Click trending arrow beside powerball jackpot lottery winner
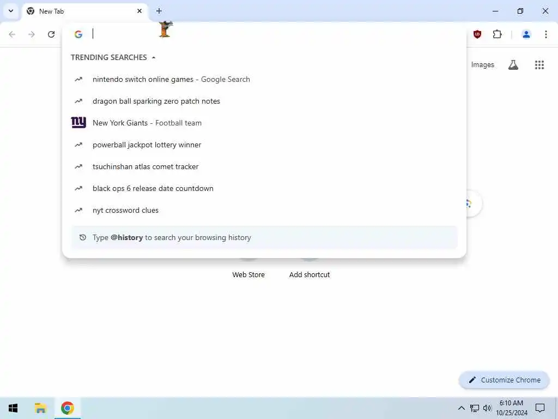This screenshot has width=558, height=419. pos(78,145)
